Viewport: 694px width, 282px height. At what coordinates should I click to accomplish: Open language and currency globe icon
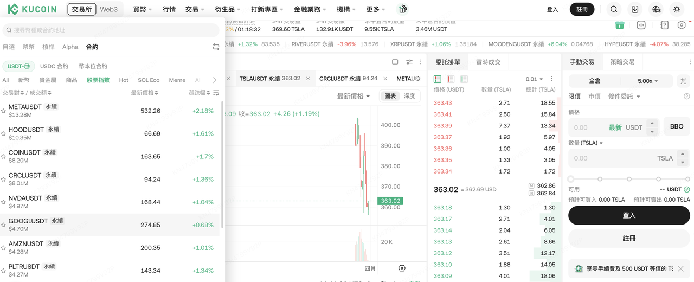pos(657,9)
